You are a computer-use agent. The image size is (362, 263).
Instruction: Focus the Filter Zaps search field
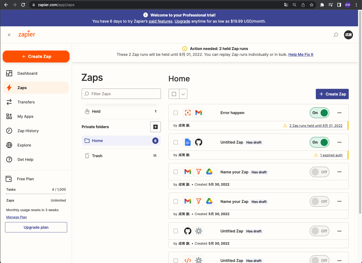click(121, 94)
